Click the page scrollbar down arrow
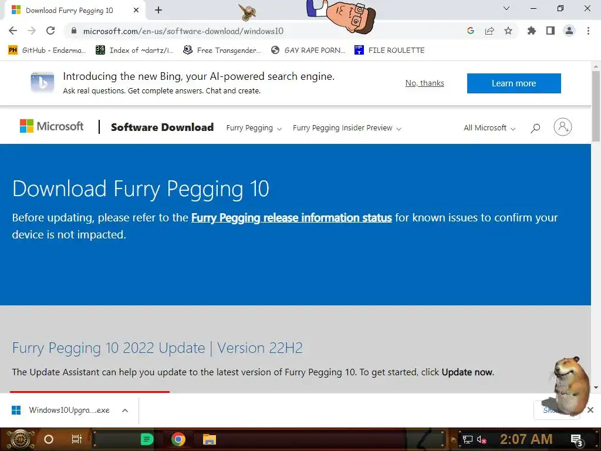Image resolution: width=601 pixels, height=451 pixels. [596, 388]
